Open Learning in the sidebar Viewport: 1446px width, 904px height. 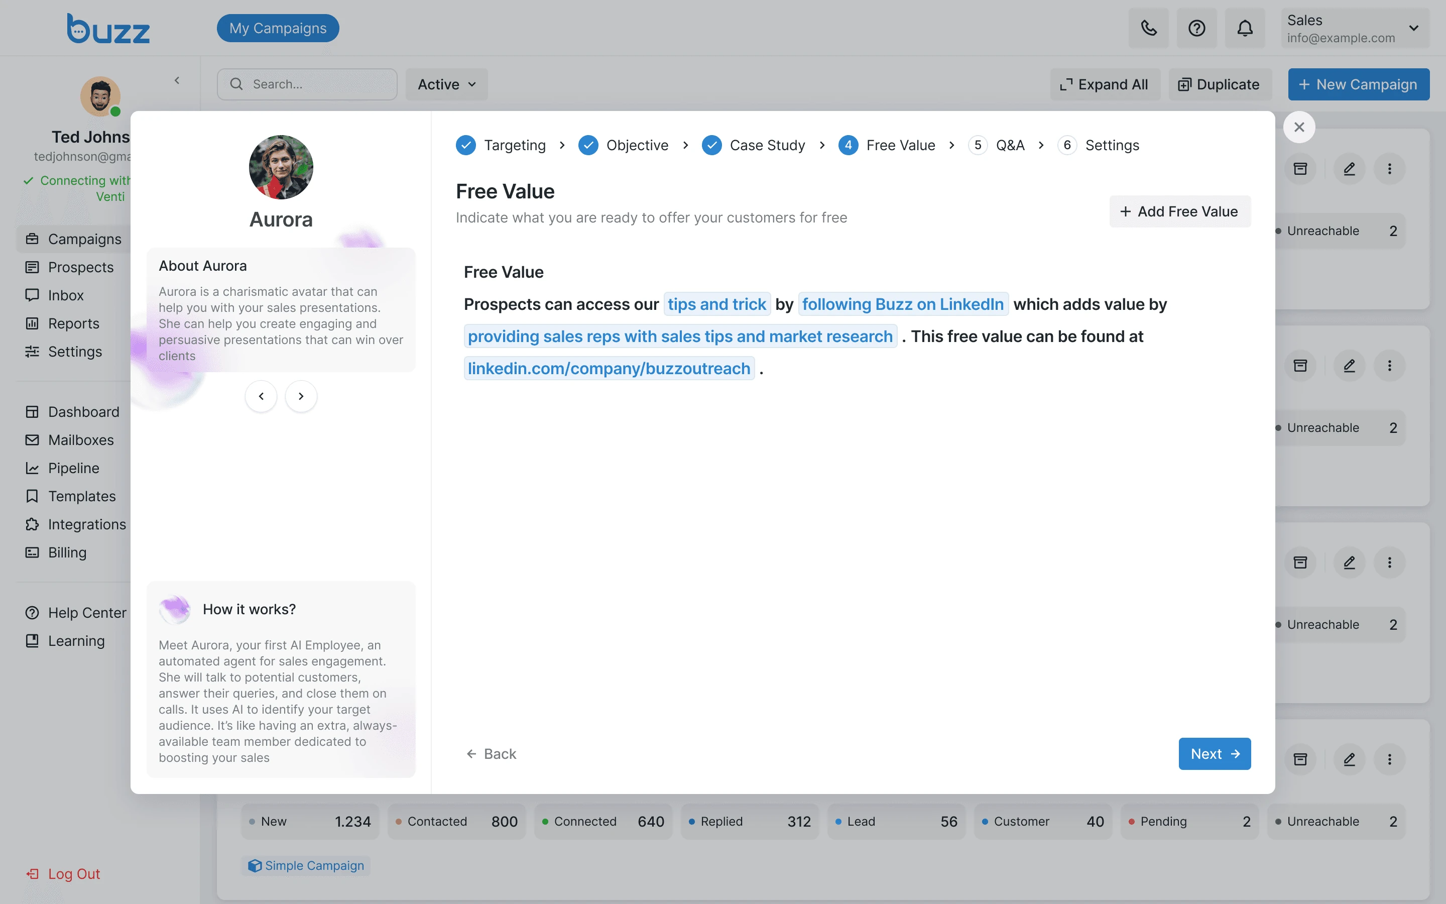[x=65, y=641]
